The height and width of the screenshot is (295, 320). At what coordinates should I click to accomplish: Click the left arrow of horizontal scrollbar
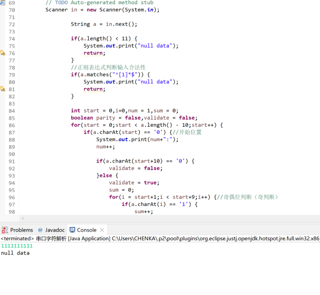[x=22, y=218]
